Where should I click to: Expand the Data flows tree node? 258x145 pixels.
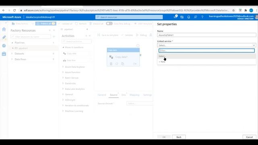point(12,59)
